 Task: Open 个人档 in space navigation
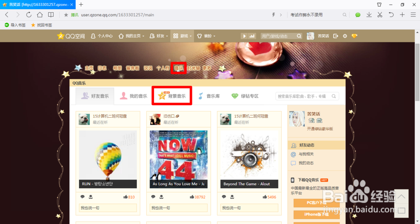(163, 68)
